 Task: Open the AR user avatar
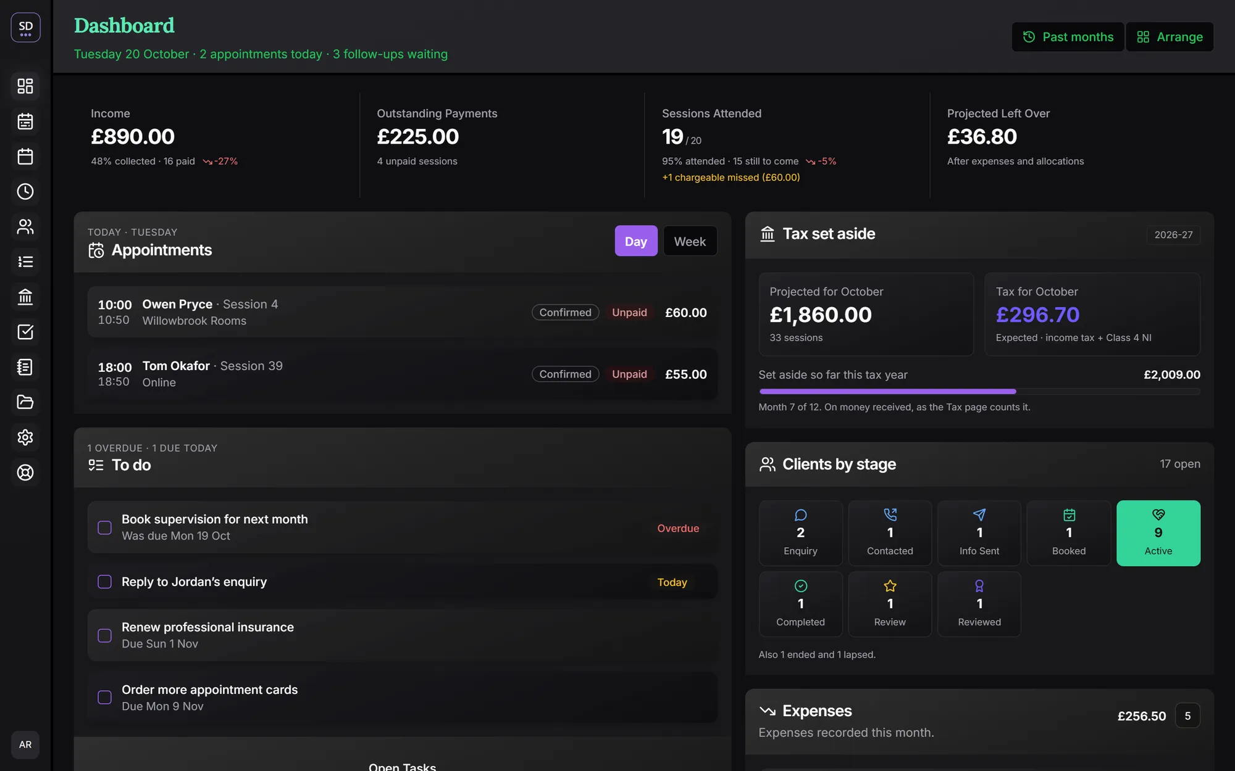[x=25, y=744]
